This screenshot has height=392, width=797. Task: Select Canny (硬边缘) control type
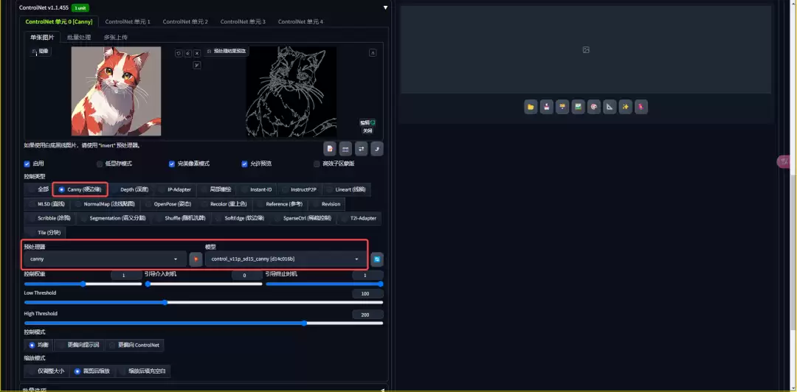pos(80,189)
